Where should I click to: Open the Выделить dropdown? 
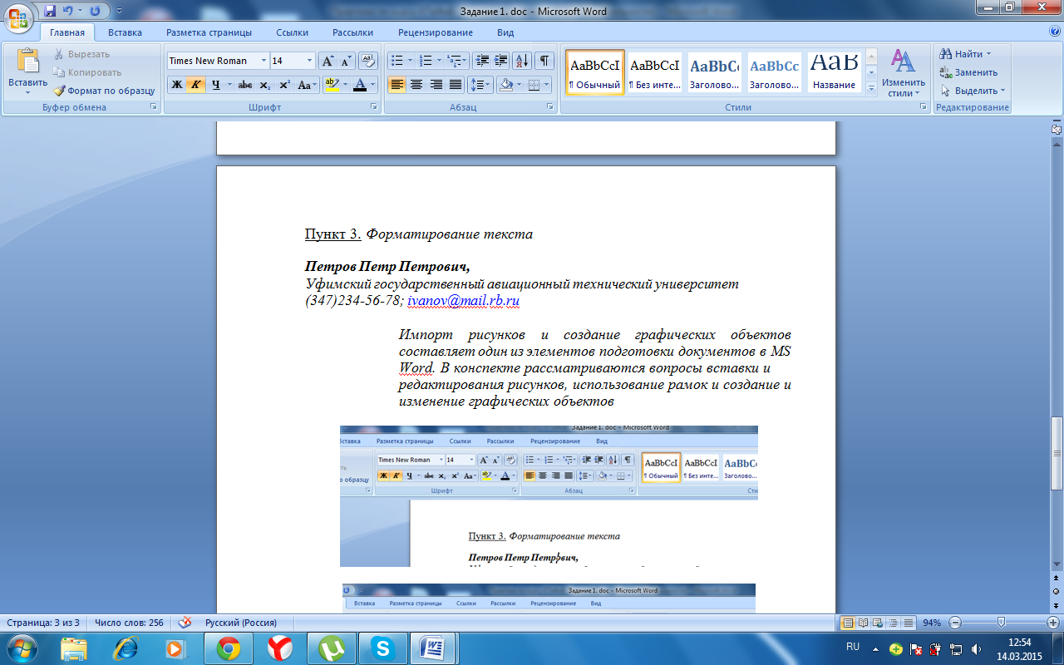point(973,91)
